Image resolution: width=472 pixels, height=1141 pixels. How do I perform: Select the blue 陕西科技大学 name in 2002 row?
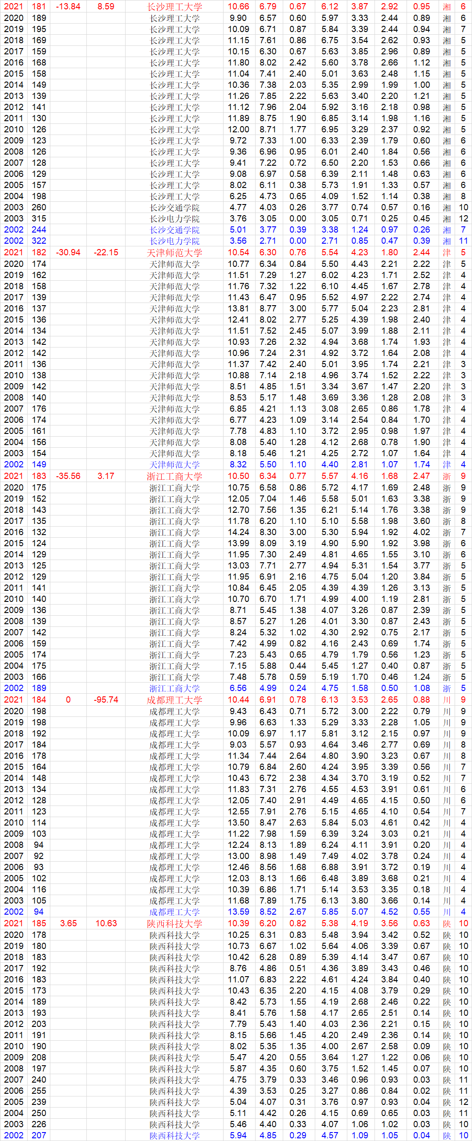(x=175, y=1136)
